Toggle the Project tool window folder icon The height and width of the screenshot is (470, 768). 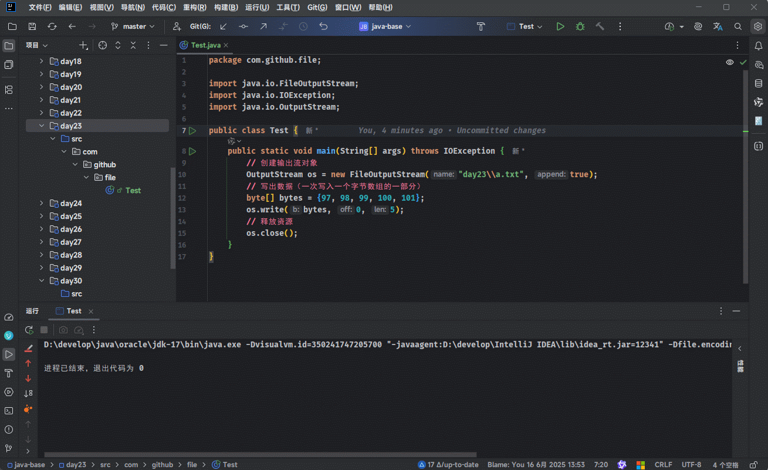pos(9,46)
